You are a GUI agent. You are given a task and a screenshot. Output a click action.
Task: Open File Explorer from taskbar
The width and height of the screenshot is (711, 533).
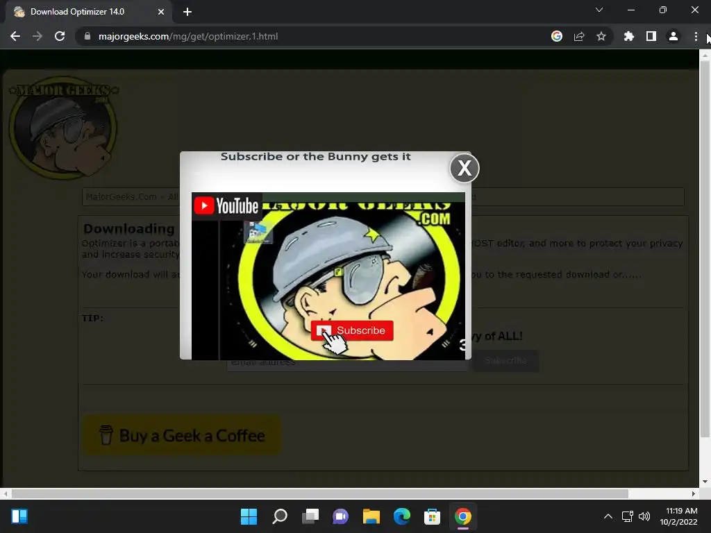[x=371, y=516]
